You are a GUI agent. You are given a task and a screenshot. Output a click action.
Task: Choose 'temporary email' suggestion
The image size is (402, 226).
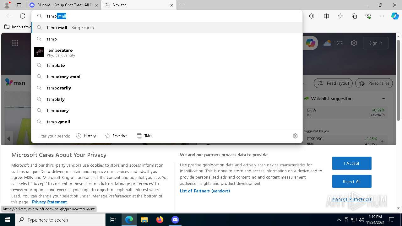coord(167,77)
